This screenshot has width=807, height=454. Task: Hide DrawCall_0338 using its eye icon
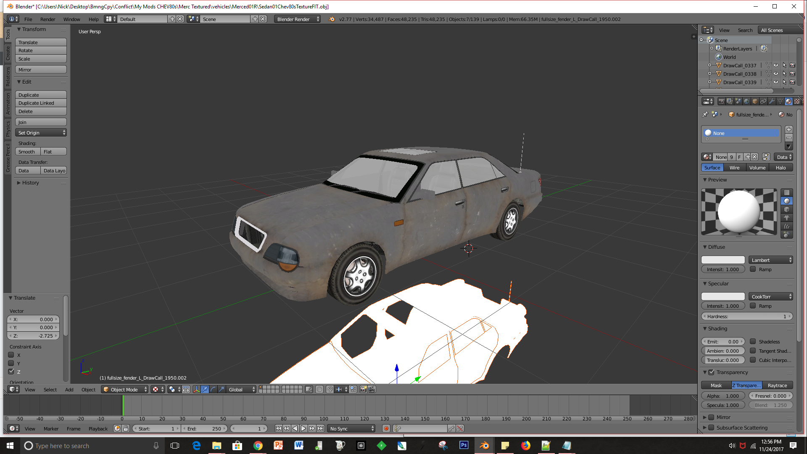(x=776, y=74)
